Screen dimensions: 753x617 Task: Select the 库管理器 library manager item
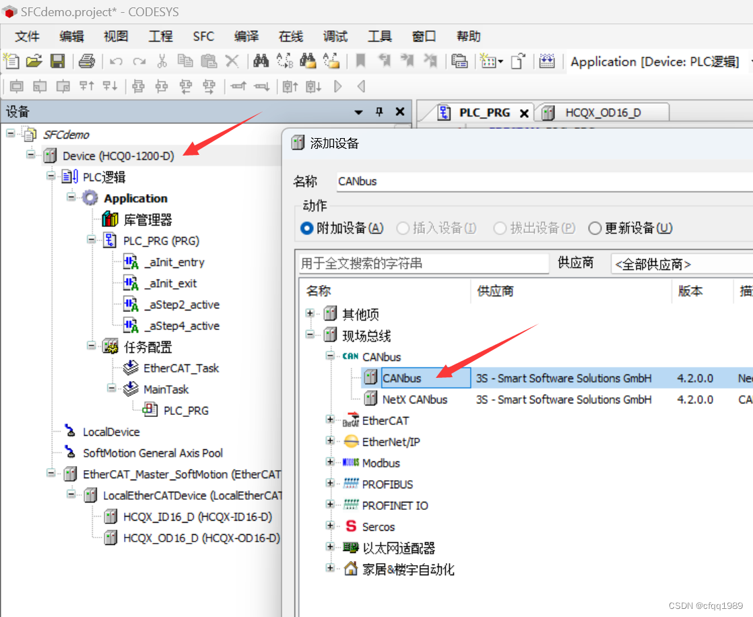click(148, 220)
